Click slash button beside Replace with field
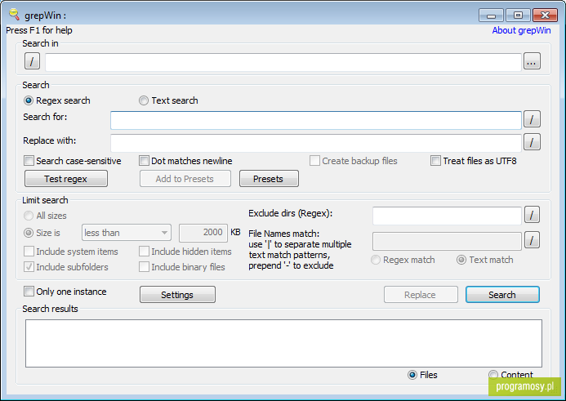Viewport: 566px width, 401px height. (532, 142)
